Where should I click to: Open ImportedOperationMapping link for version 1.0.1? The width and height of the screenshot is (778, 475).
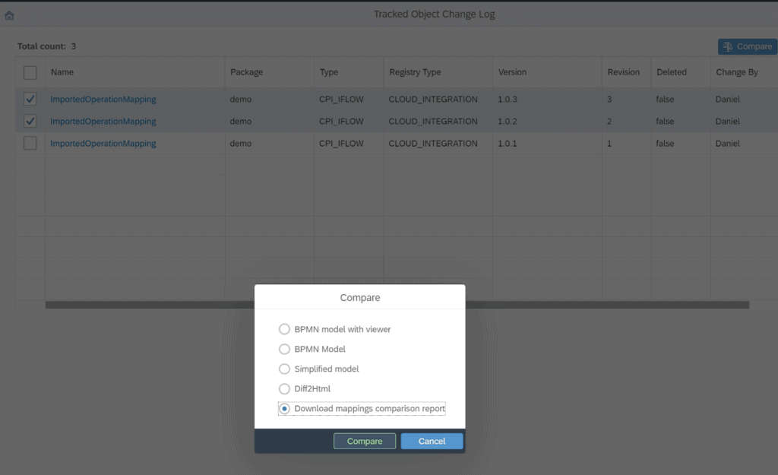[x=103, y=144]
